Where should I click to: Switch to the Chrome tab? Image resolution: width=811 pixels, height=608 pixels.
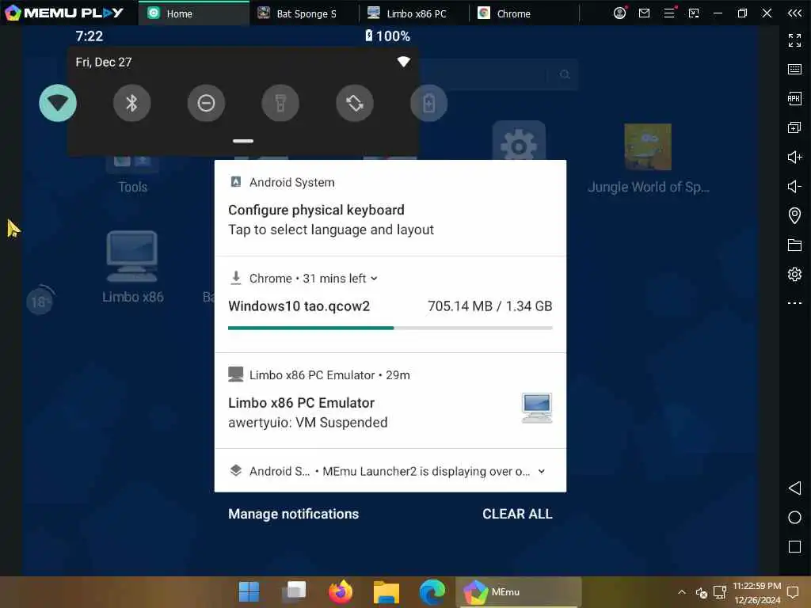tap(524, 13)
